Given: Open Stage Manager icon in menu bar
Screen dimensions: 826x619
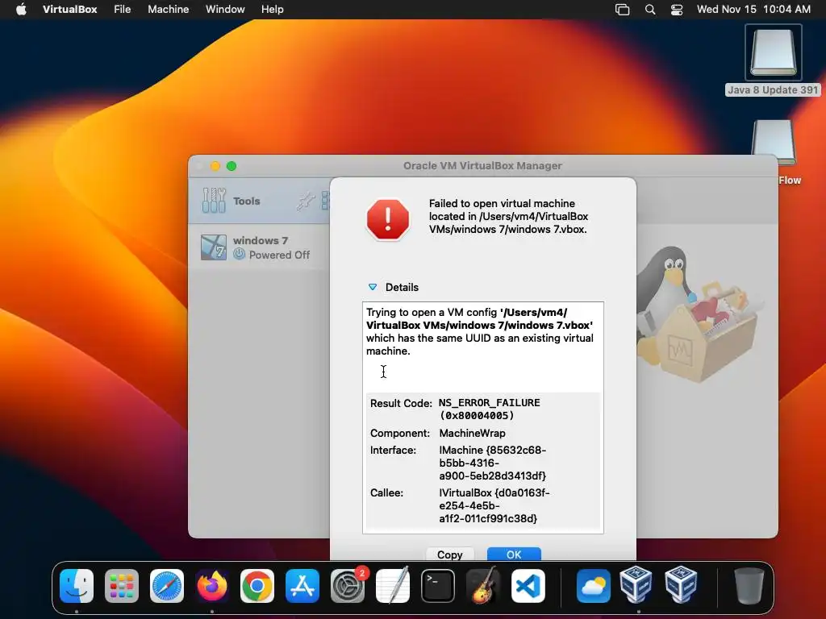Looking at the screenshot, I should point(622,10).
